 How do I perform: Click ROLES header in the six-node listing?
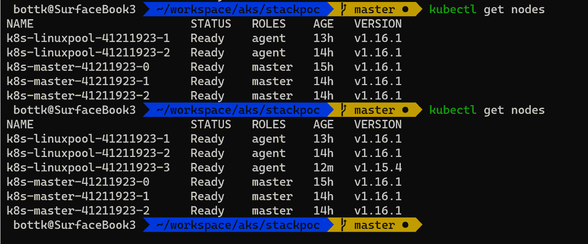269,124
